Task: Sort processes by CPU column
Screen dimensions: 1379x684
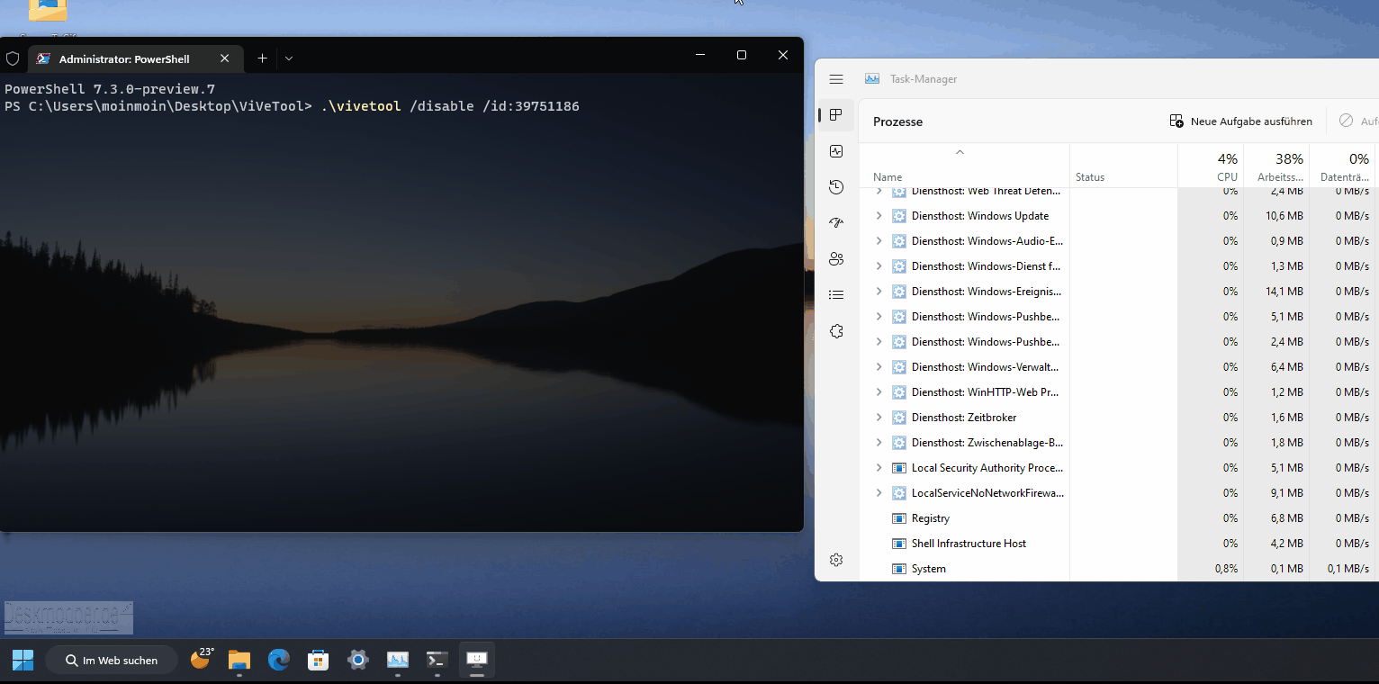Action: (1211, 166)
